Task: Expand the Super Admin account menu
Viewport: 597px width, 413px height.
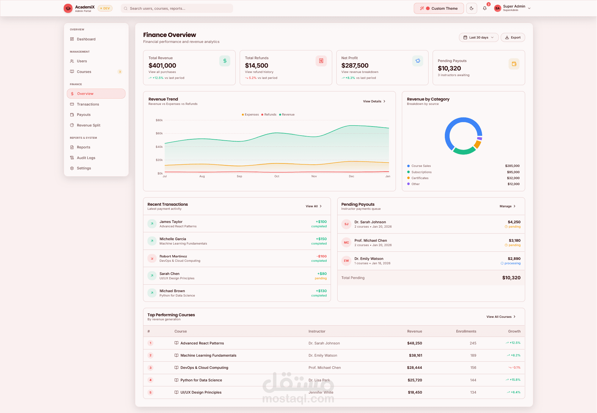Action: point(512,8)
